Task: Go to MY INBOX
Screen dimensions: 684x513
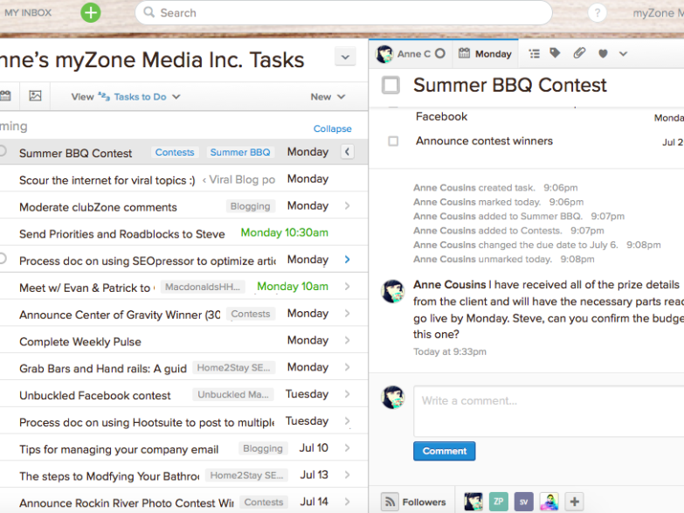Action: 28,12
